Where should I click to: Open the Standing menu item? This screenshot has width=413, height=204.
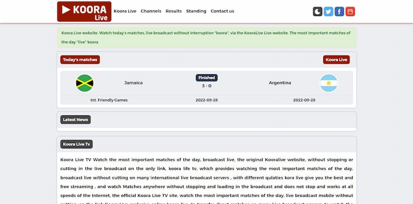tap(196, 11)
